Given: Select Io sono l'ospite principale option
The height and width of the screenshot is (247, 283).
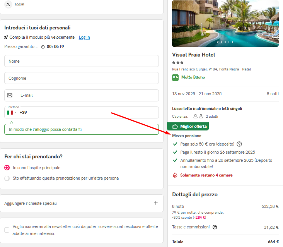Looking at the screenshot, I should pyautogui.click(x=7, y=168).
